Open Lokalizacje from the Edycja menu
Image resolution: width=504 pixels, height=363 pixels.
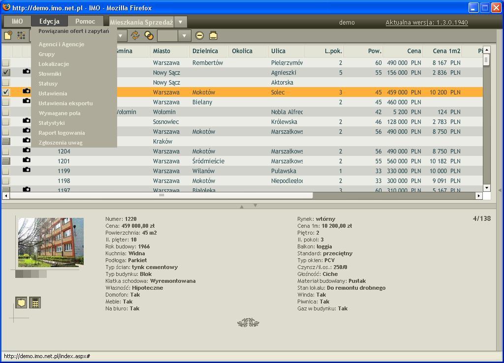tap(54, 64)
